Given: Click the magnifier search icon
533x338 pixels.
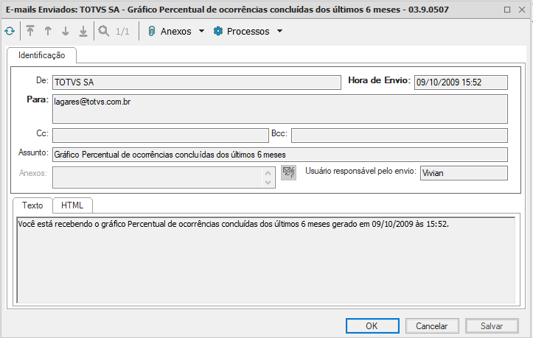Looking at the screenshot, I should pyautogui.click(x=104, y=31).
